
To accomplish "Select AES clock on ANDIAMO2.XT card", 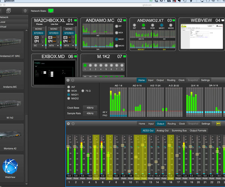I will pos(143,25).
